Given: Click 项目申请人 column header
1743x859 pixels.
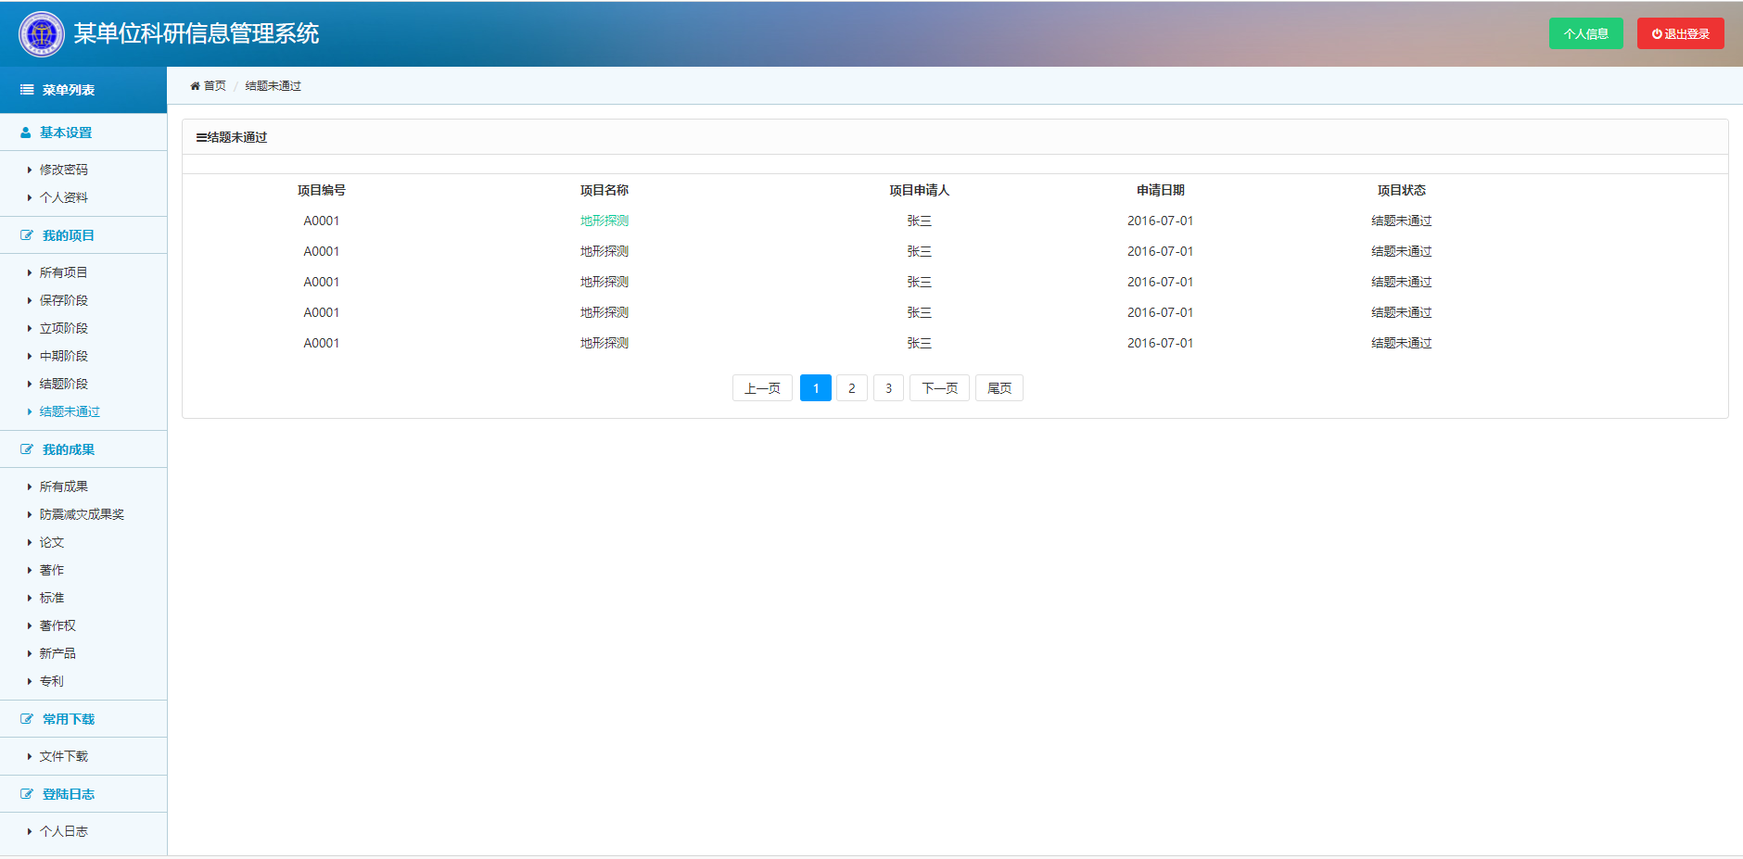Looking at the screenshot, I should [920, 190].
